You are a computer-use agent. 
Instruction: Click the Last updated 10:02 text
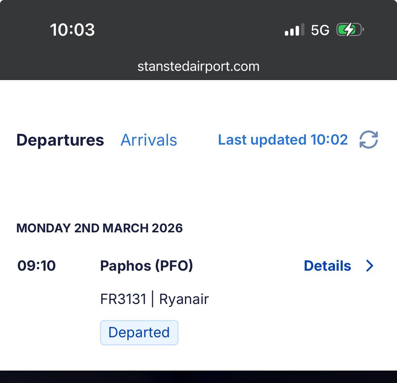283,140
